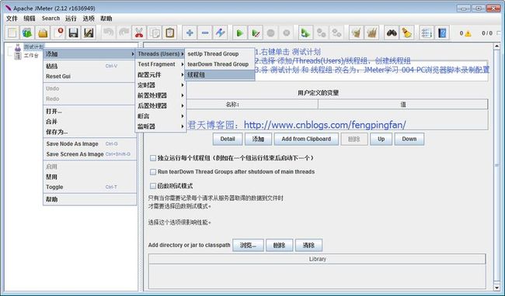Click the New test plan toolbar icon
Viewport: 505px width, 296px height.
(x=12, y=33)
